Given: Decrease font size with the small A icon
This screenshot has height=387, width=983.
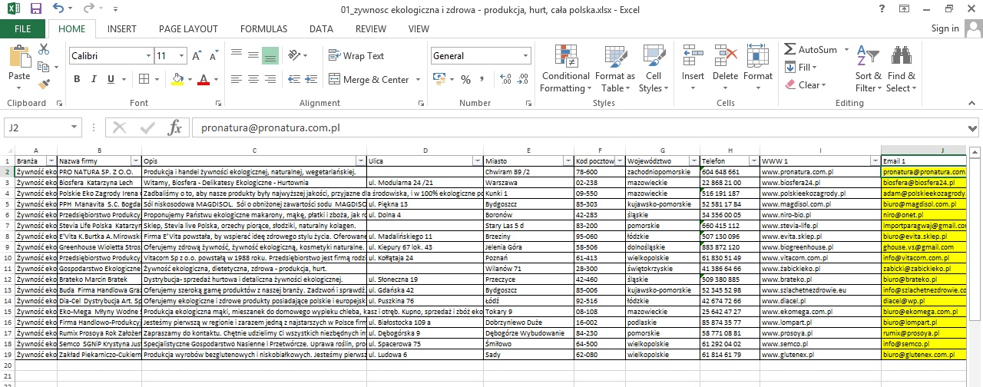Looking at the screenshot, I should [x=213, y=56].
